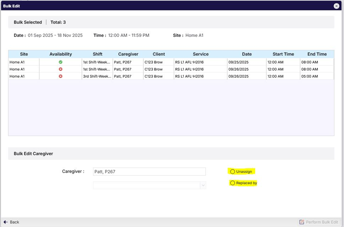Select the 3rd Shift-Week row ending 05:00 AM
Screen dimensions: 344x227
point(97,76)
